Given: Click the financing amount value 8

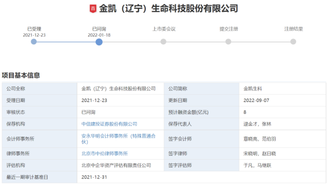Looking at the screenshot, I should click(245, 112).
